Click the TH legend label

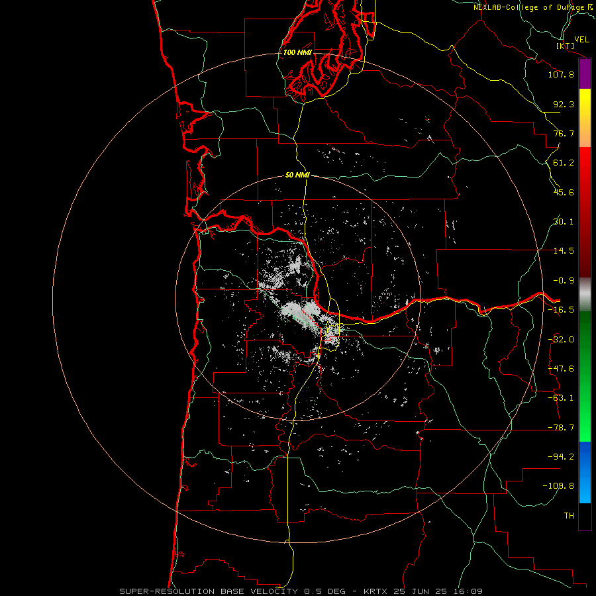point(569,516)
